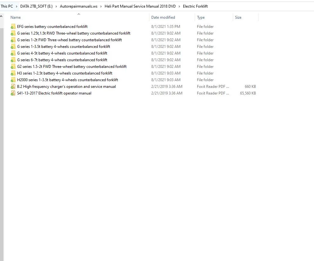This screenshot has height=261, width=314.
Task: Click date cell of S41-13-2017 operator manual
Action: tap(167, 93)
